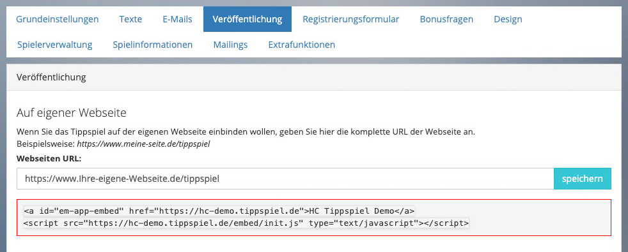Click the 'Auf eigener Webseite' heading
This screenshot has height=252, width=628.
(x=72, y=113)
